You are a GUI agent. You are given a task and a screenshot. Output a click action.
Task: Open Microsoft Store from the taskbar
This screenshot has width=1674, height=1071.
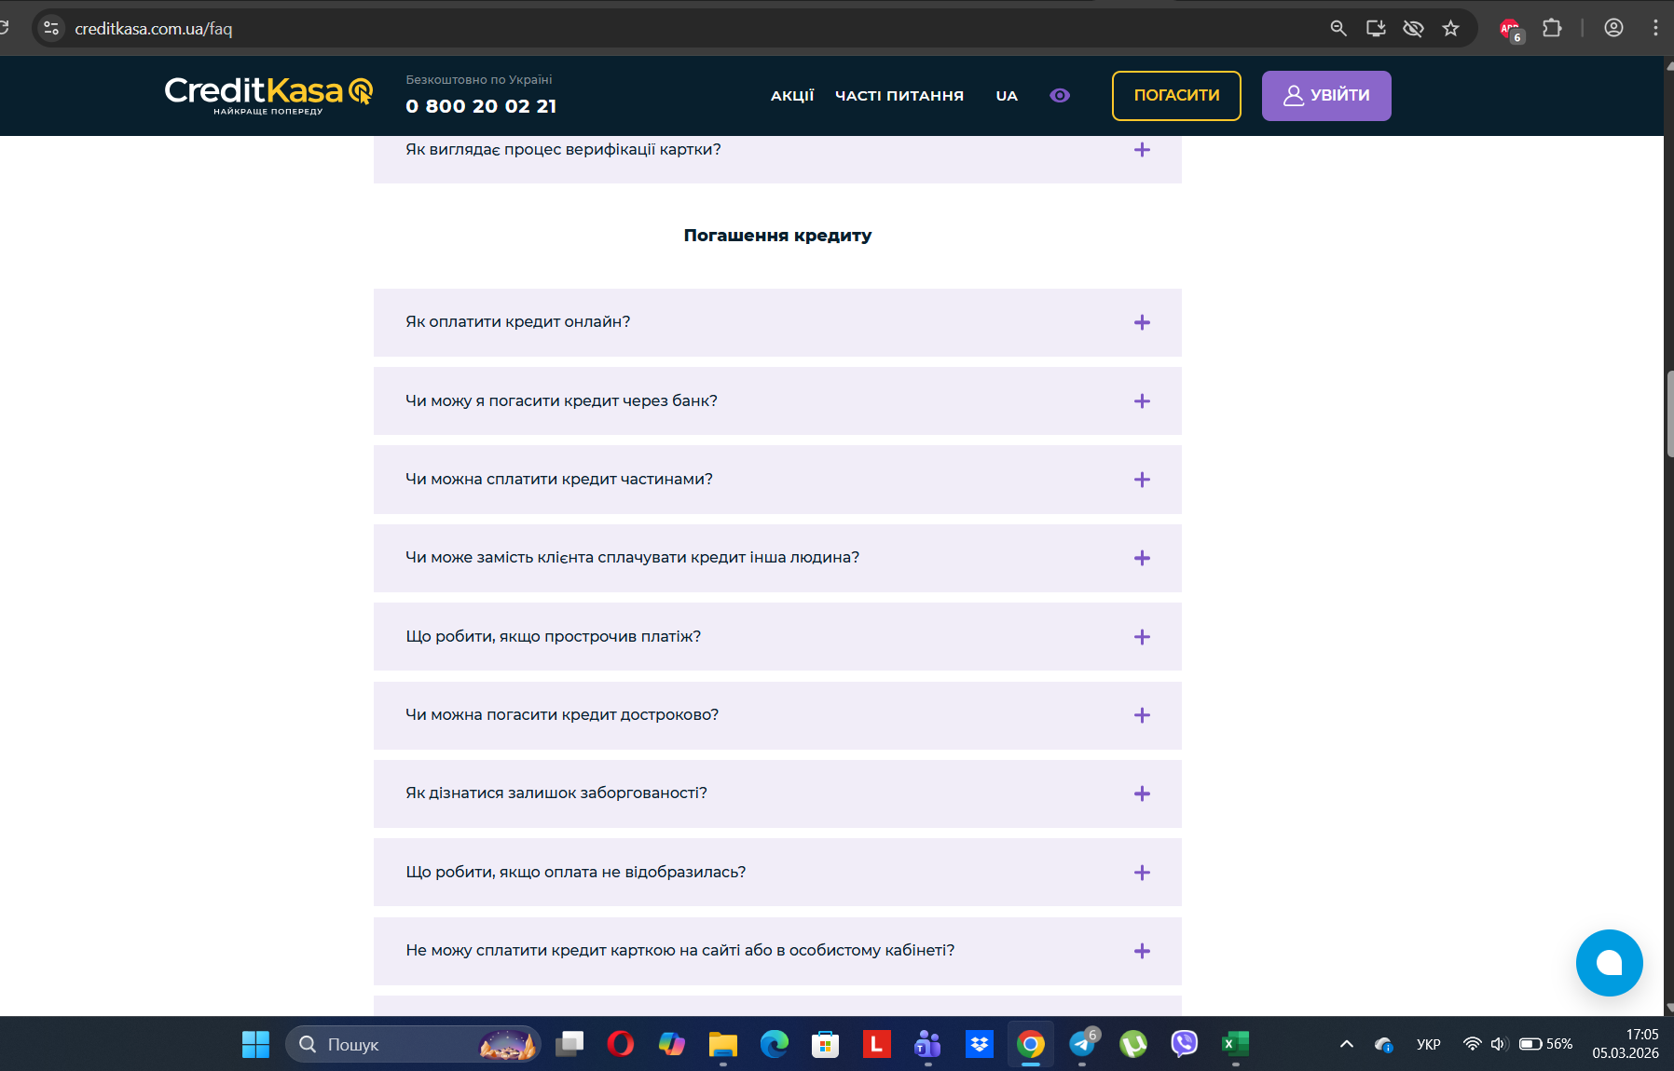tap(825, 1044)
